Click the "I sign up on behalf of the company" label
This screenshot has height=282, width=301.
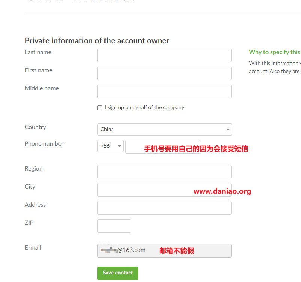tap(144, 108)
